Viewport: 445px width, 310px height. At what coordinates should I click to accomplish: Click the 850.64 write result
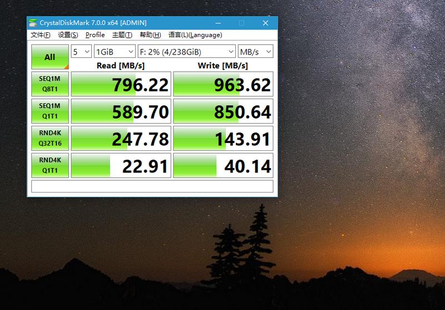coord(224,111)
